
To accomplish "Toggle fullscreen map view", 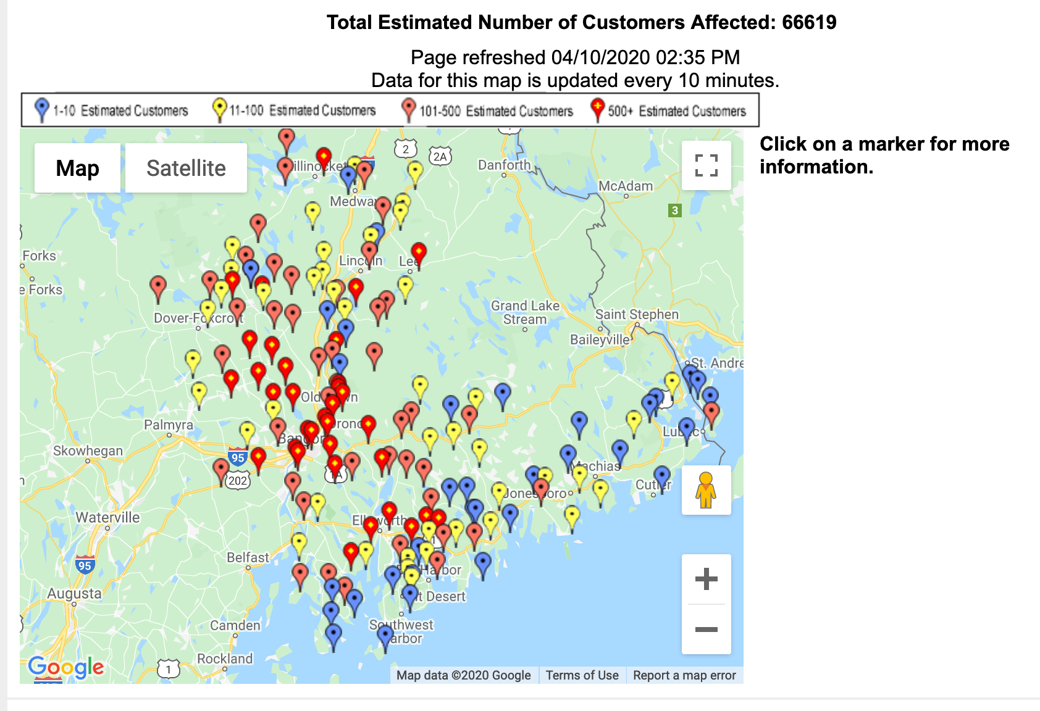I will [x=706, y=165].
